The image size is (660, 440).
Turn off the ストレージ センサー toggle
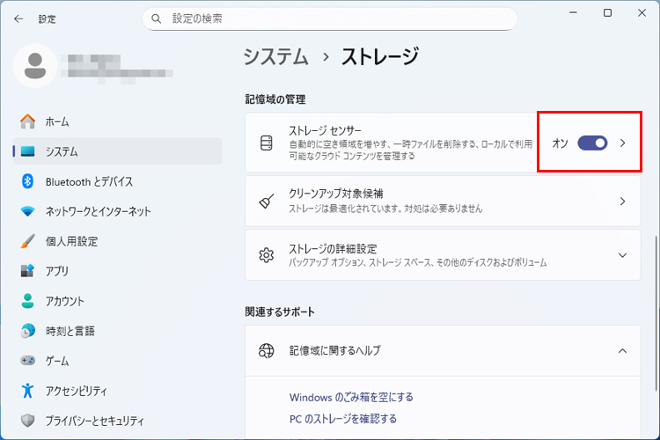pos(592,143)
